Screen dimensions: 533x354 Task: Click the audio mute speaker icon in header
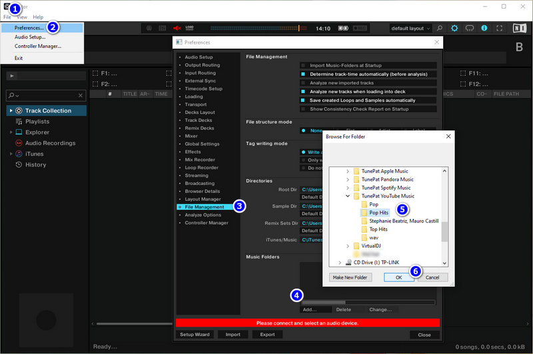[x=177, y=28]
